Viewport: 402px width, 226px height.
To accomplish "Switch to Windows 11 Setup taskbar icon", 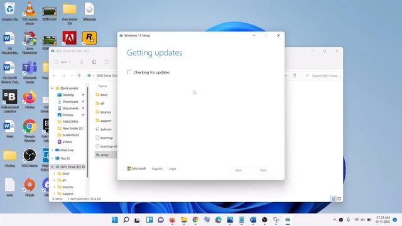I will coord(288,220).
